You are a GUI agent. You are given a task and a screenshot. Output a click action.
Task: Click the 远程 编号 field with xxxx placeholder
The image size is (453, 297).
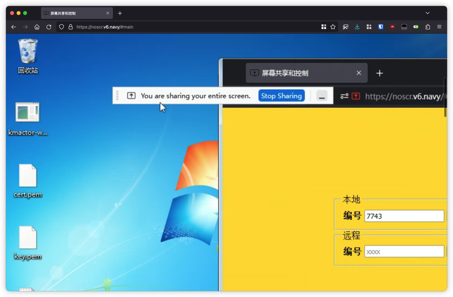pyautogui.click(x=404, y=252)
